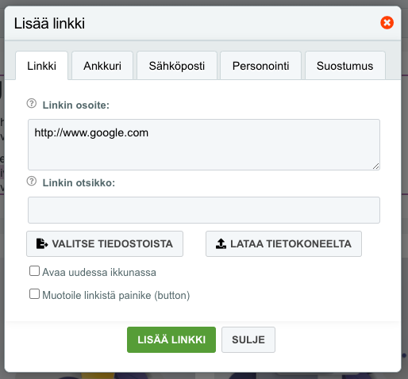Click the green Lisää linkki button
This screenshot has height=379, width=408.
[171, 339]
